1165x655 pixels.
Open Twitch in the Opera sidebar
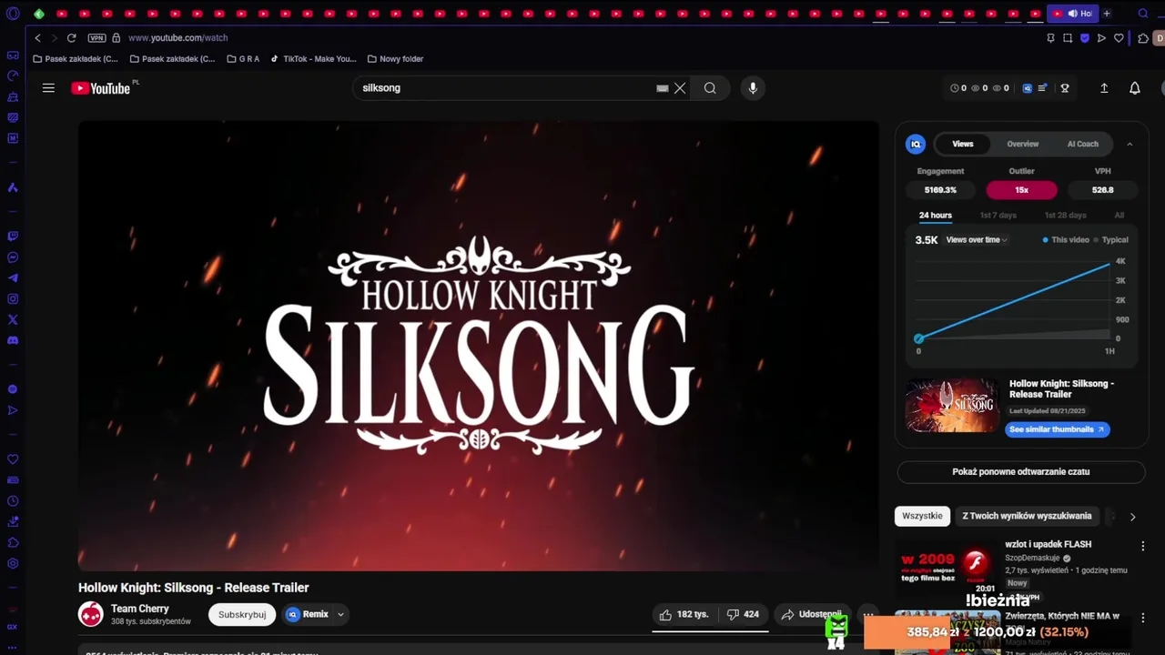coord(13,236)
